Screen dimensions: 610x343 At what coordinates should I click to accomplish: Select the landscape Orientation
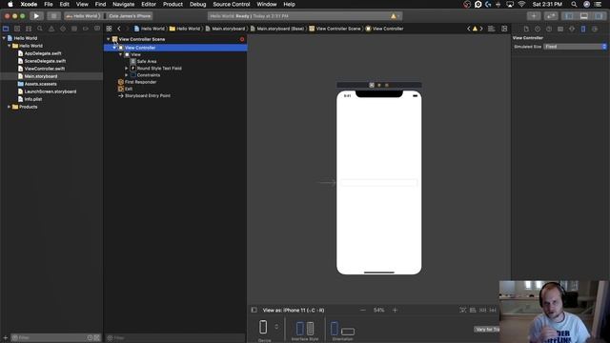click(348, 332)
